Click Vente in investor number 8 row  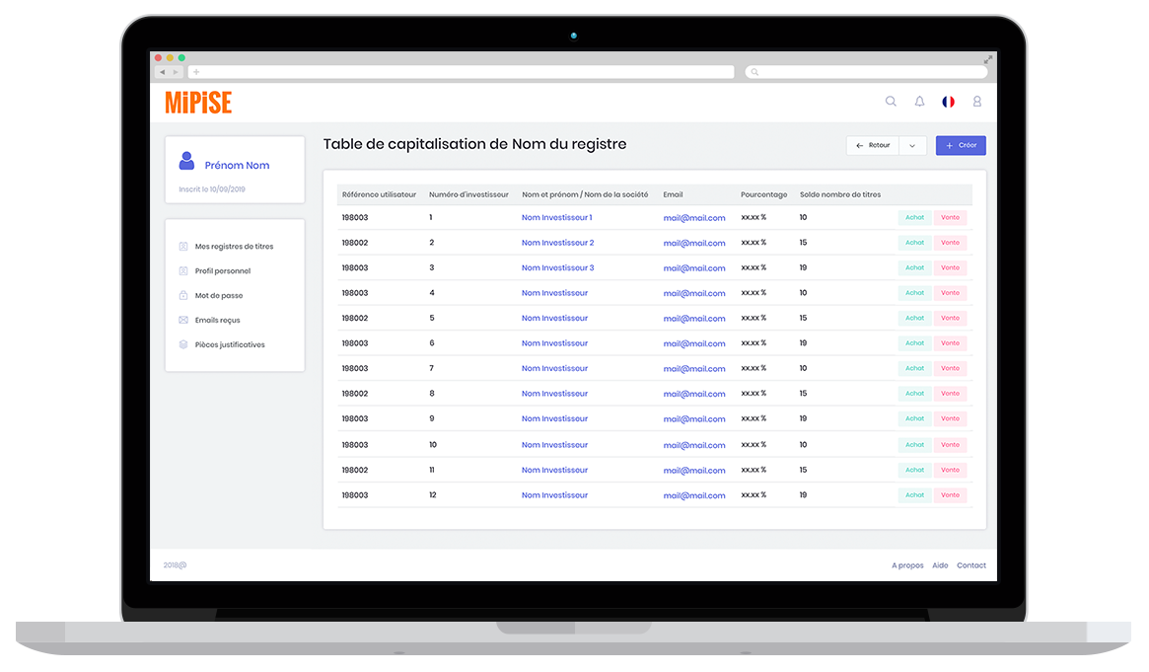click(x=951, y=394)
